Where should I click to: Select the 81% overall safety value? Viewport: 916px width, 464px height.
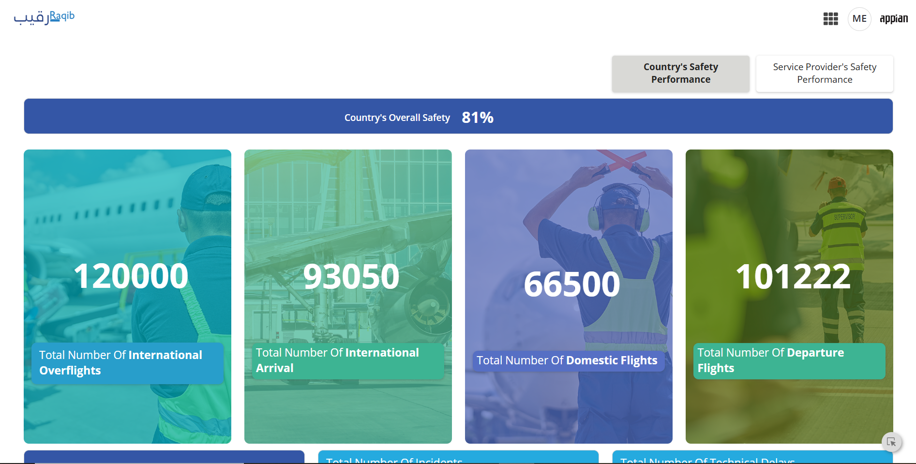tap(478, 117)
